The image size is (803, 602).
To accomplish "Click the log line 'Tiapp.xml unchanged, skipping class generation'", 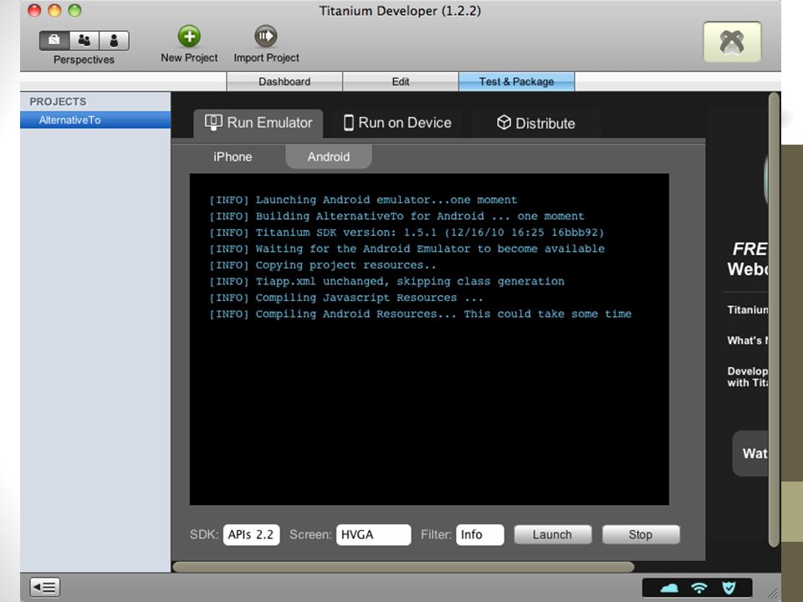I will coord(386,281).
